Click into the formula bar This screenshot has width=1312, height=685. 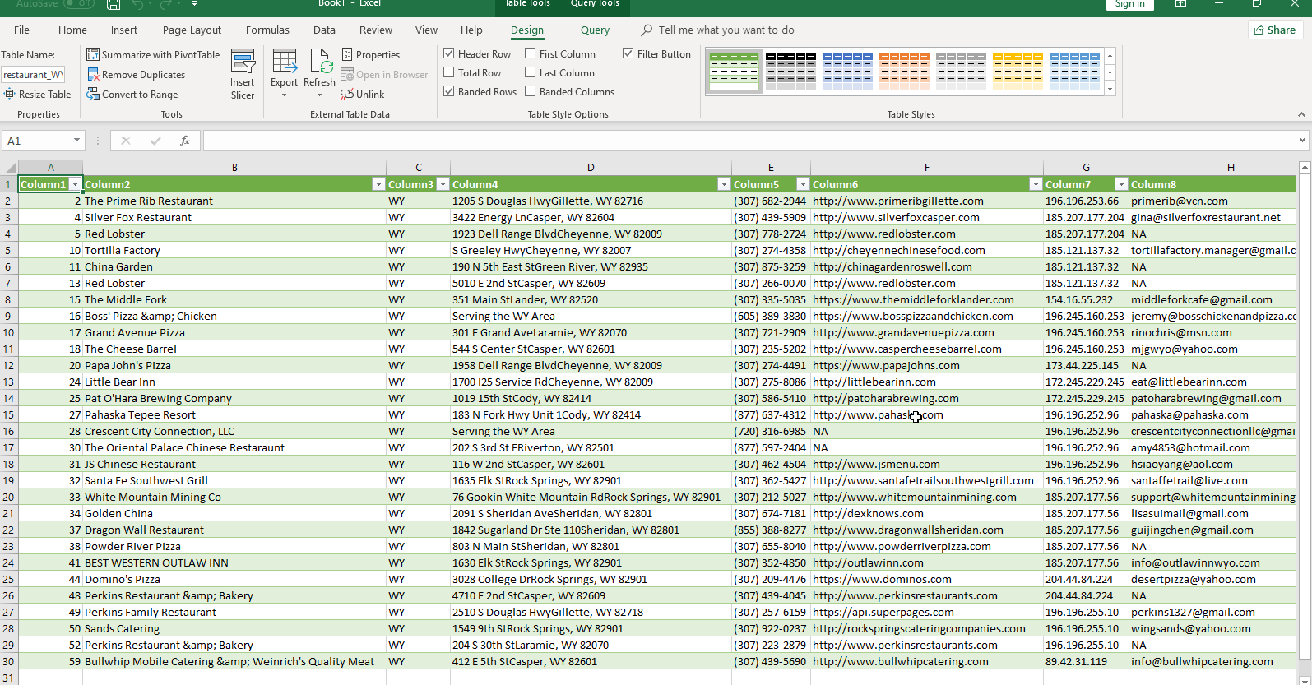click(x=749, y=141)
